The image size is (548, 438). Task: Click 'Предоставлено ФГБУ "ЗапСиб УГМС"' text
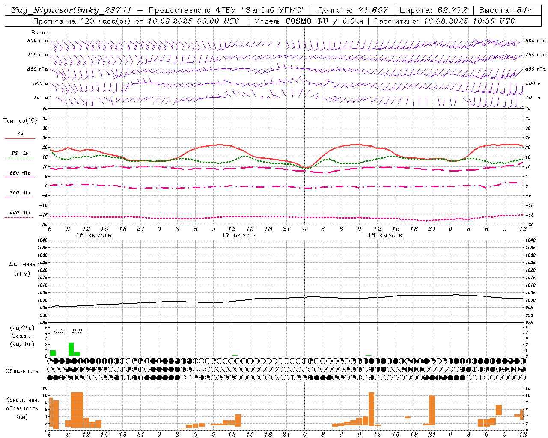point(227,10)
